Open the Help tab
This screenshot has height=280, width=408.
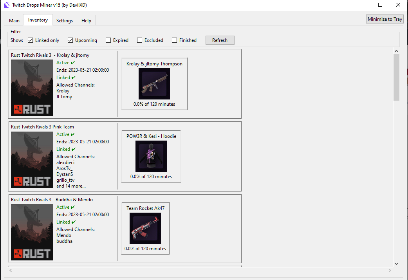pos(86,20)
